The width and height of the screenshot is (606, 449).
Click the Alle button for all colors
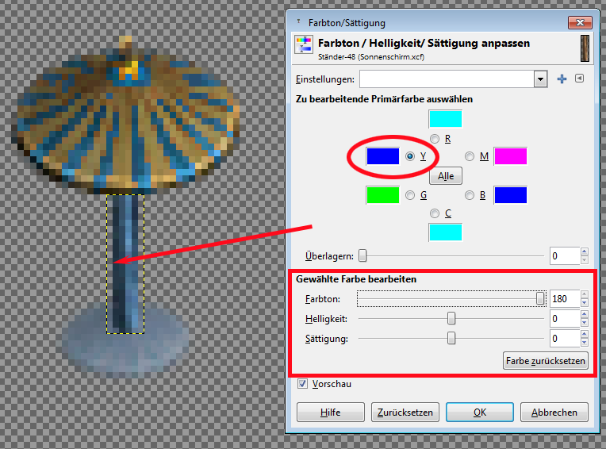tap(446, 176)
